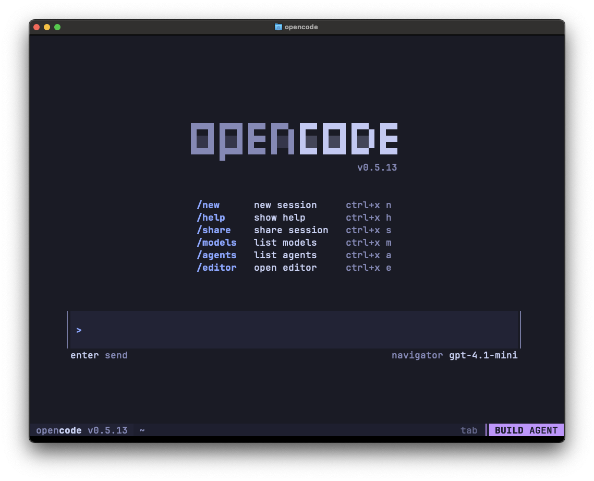Share the session via /share
Image resolution: width=594 pixels, height=481 pixels.
click(x=214, y=230)
